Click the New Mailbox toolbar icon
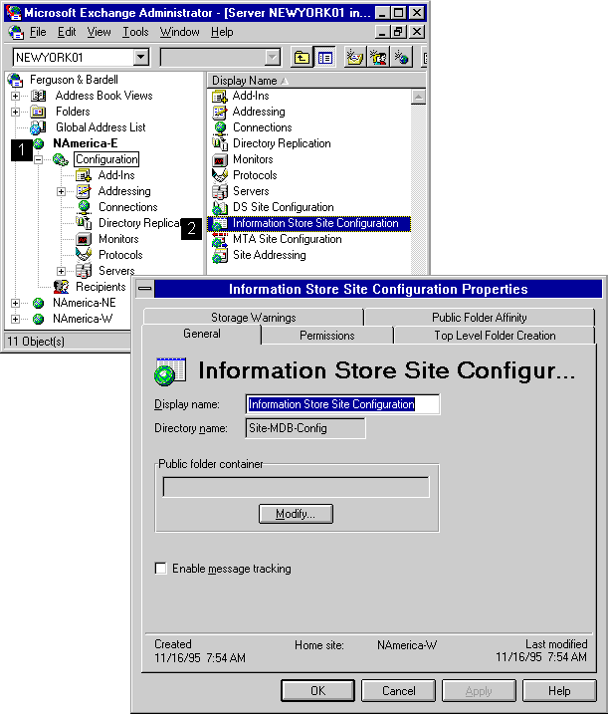 pos(354,58)
